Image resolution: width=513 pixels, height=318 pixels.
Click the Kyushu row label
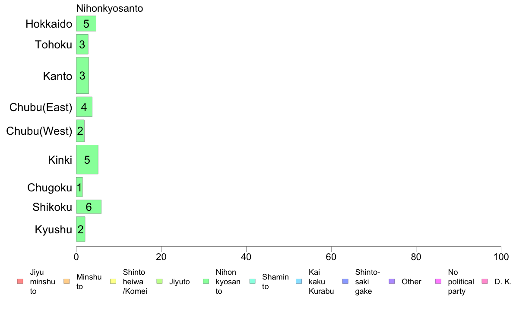click(x=53, y=229)
